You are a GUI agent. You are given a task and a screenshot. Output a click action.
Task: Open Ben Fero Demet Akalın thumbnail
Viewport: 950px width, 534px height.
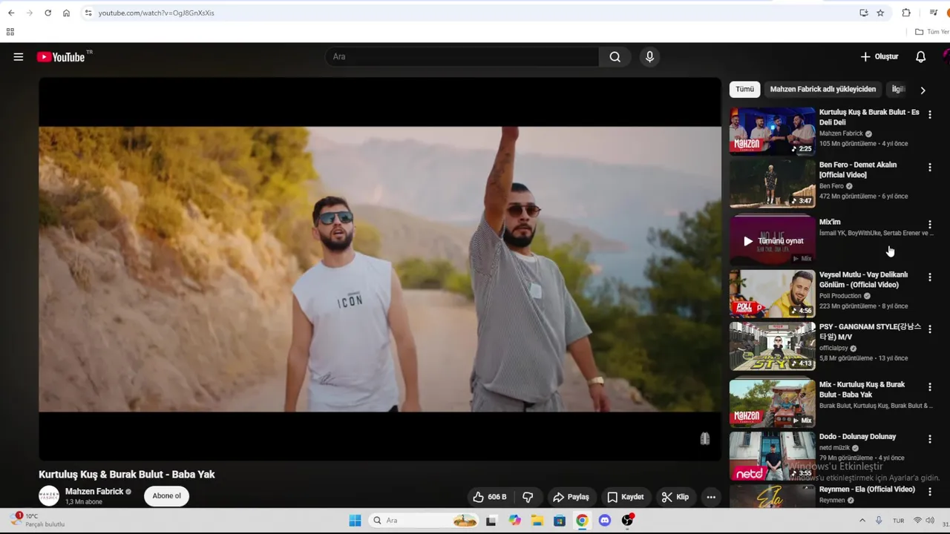772,184
